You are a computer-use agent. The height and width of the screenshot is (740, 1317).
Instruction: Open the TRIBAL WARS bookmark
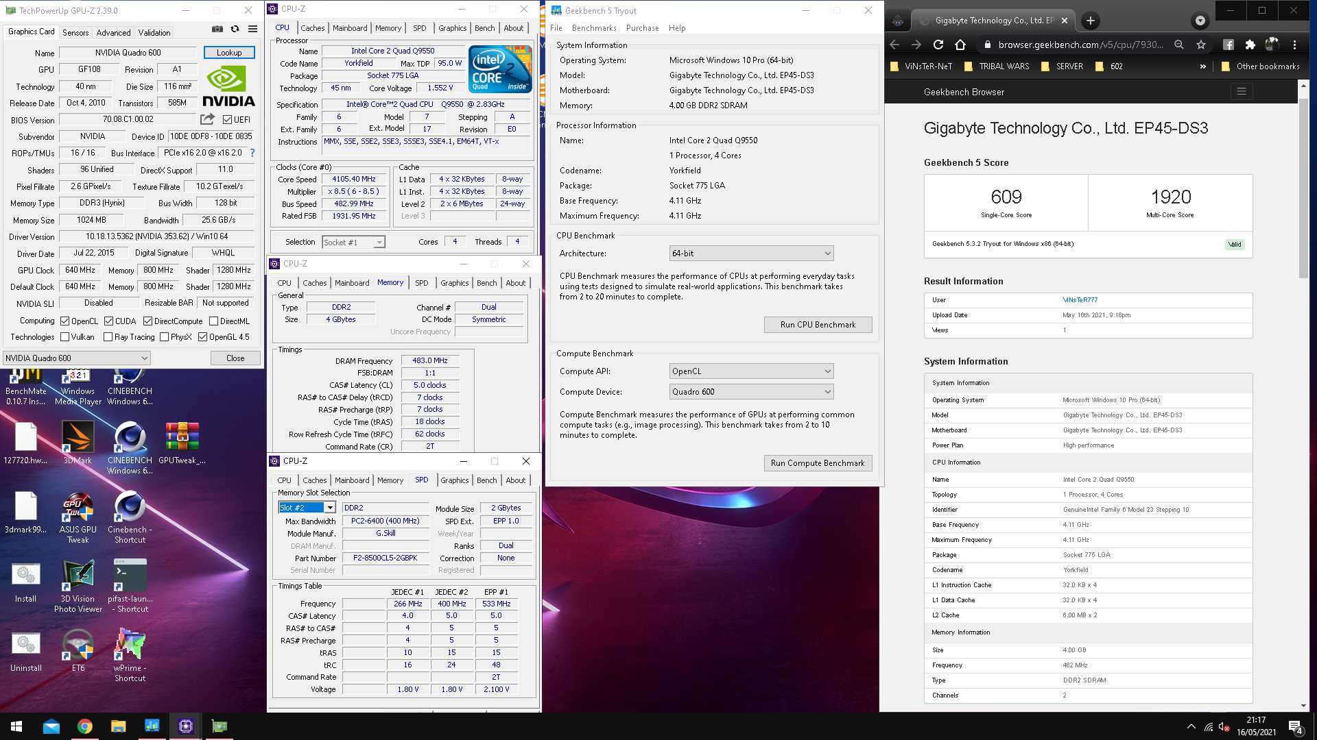[x=997, y=66]
